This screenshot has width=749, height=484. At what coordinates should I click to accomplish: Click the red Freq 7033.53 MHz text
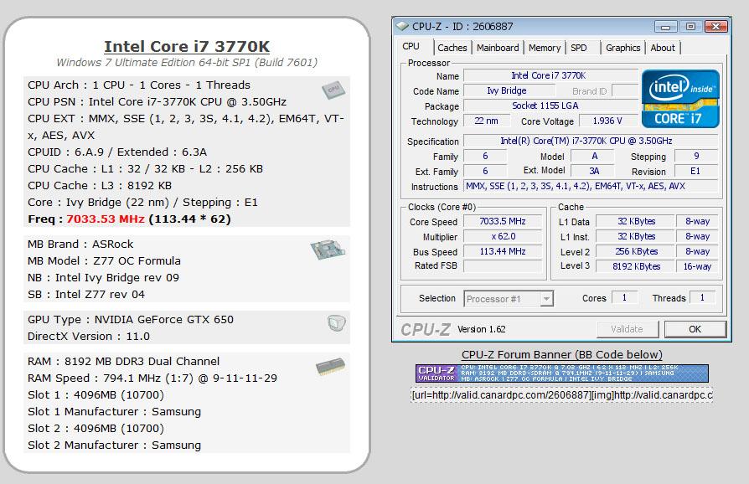tap(105, 219)
